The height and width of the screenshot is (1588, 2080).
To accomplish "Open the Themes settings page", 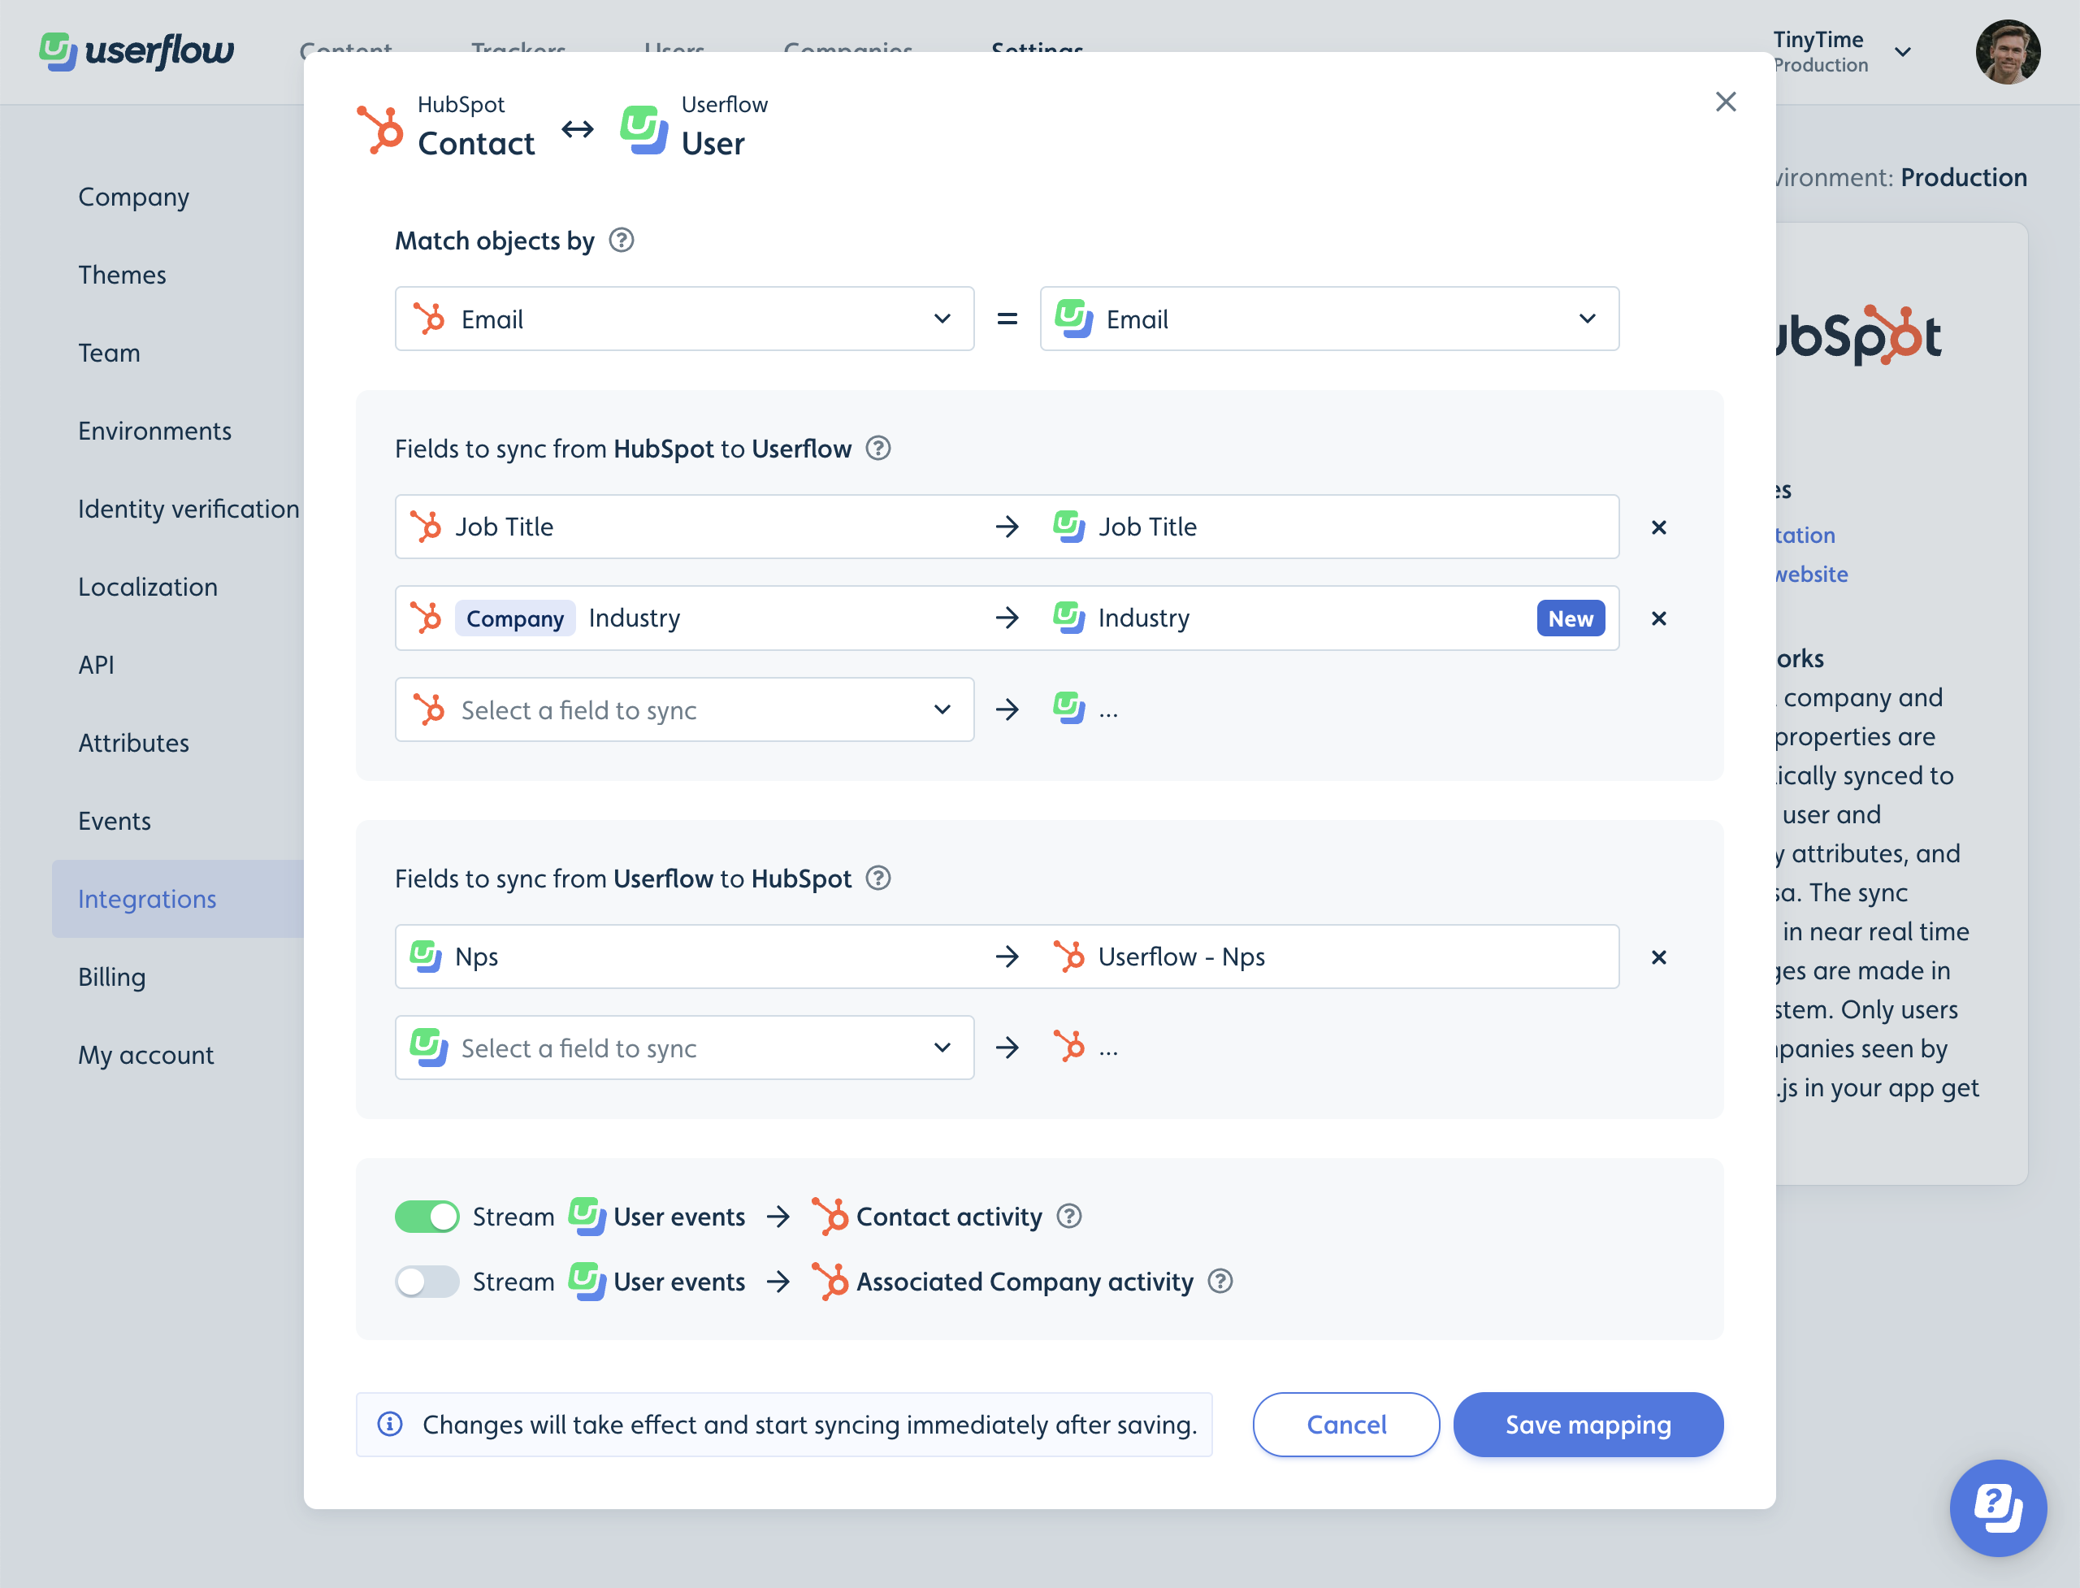I will point(122,275).
